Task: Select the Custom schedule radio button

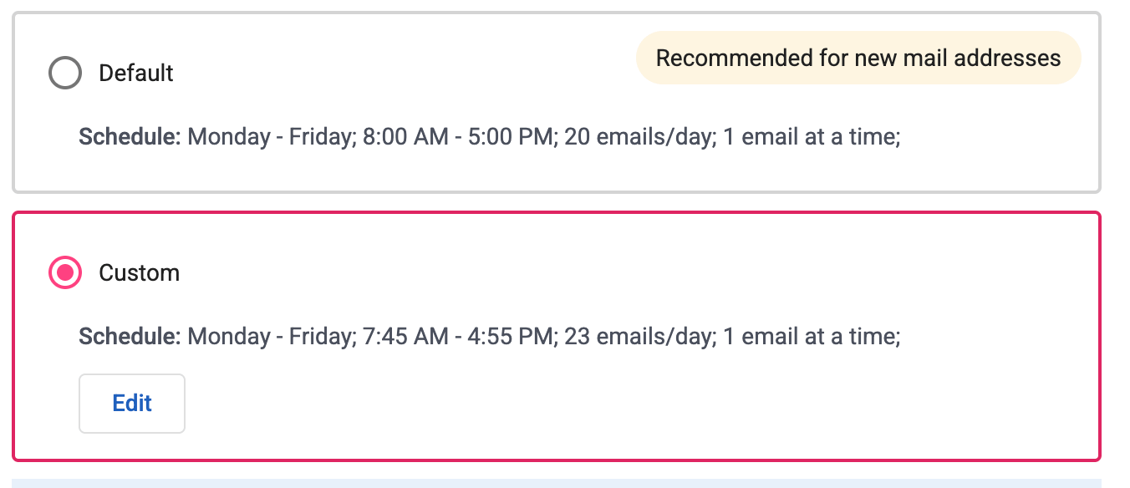Action: (65, 272)
